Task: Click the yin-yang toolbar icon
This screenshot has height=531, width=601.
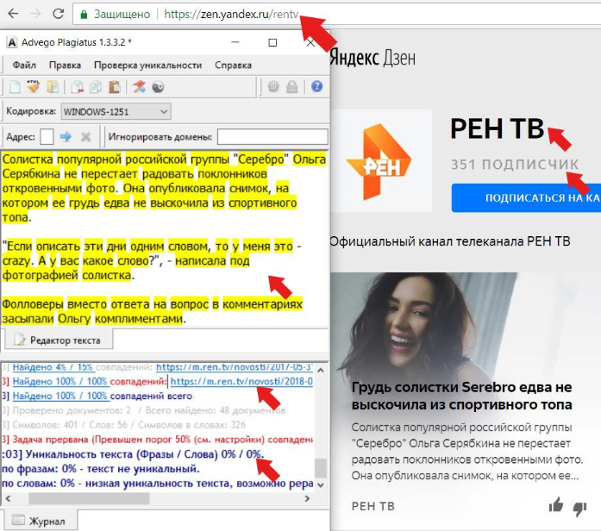Action: tap(158, 87)
